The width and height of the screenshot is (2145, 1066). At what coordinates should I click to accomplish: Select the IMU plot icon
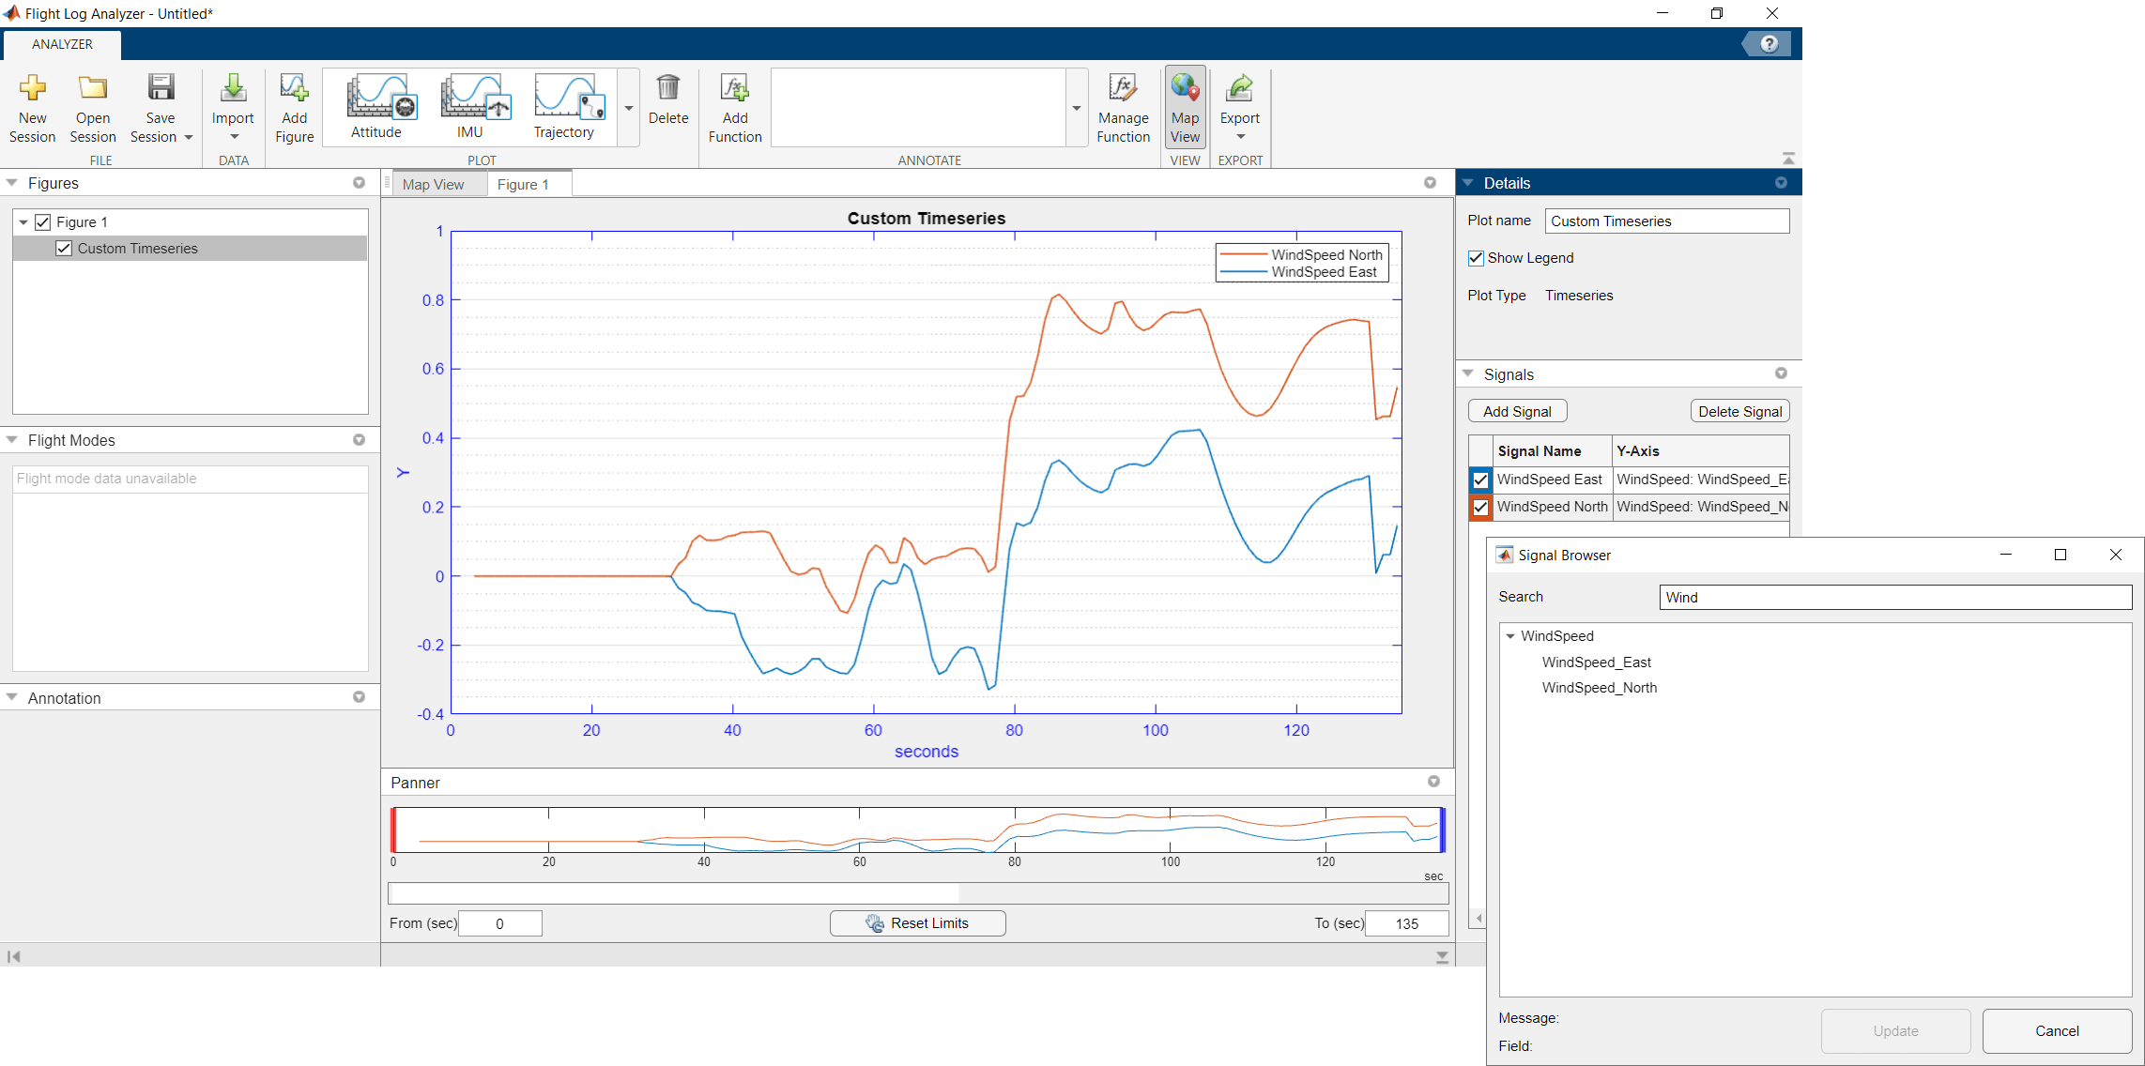tap(474, 97)
